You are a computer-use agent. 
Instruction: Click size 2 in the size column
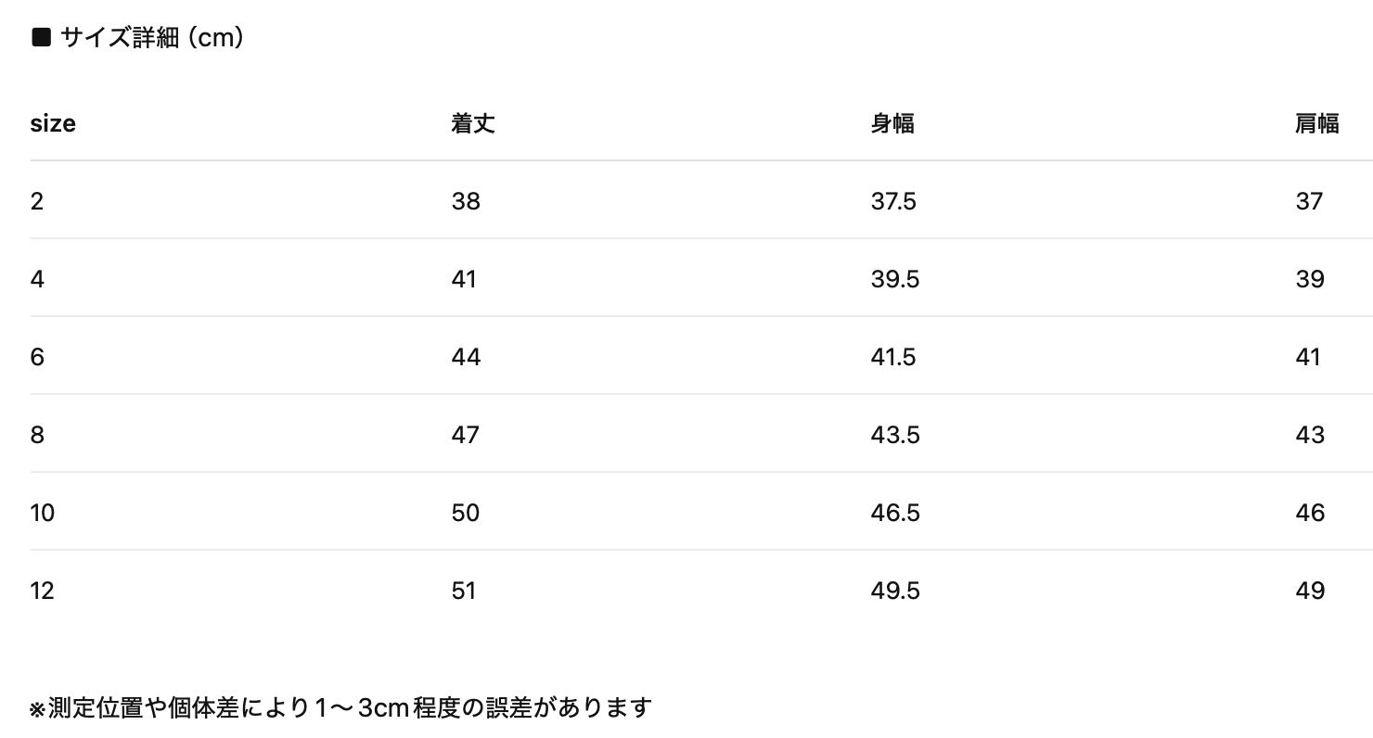[37, 201]
